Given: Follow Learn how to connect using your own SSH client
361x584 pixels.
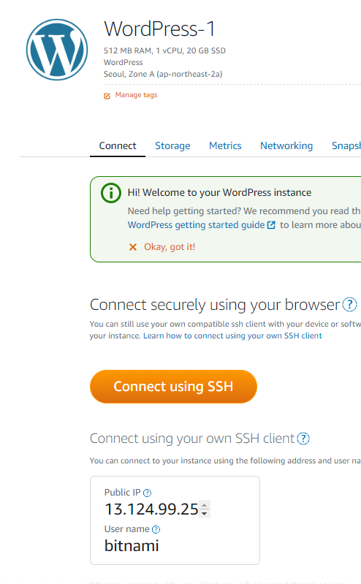Looking at the screenshot, I should (x=232, y=335).
